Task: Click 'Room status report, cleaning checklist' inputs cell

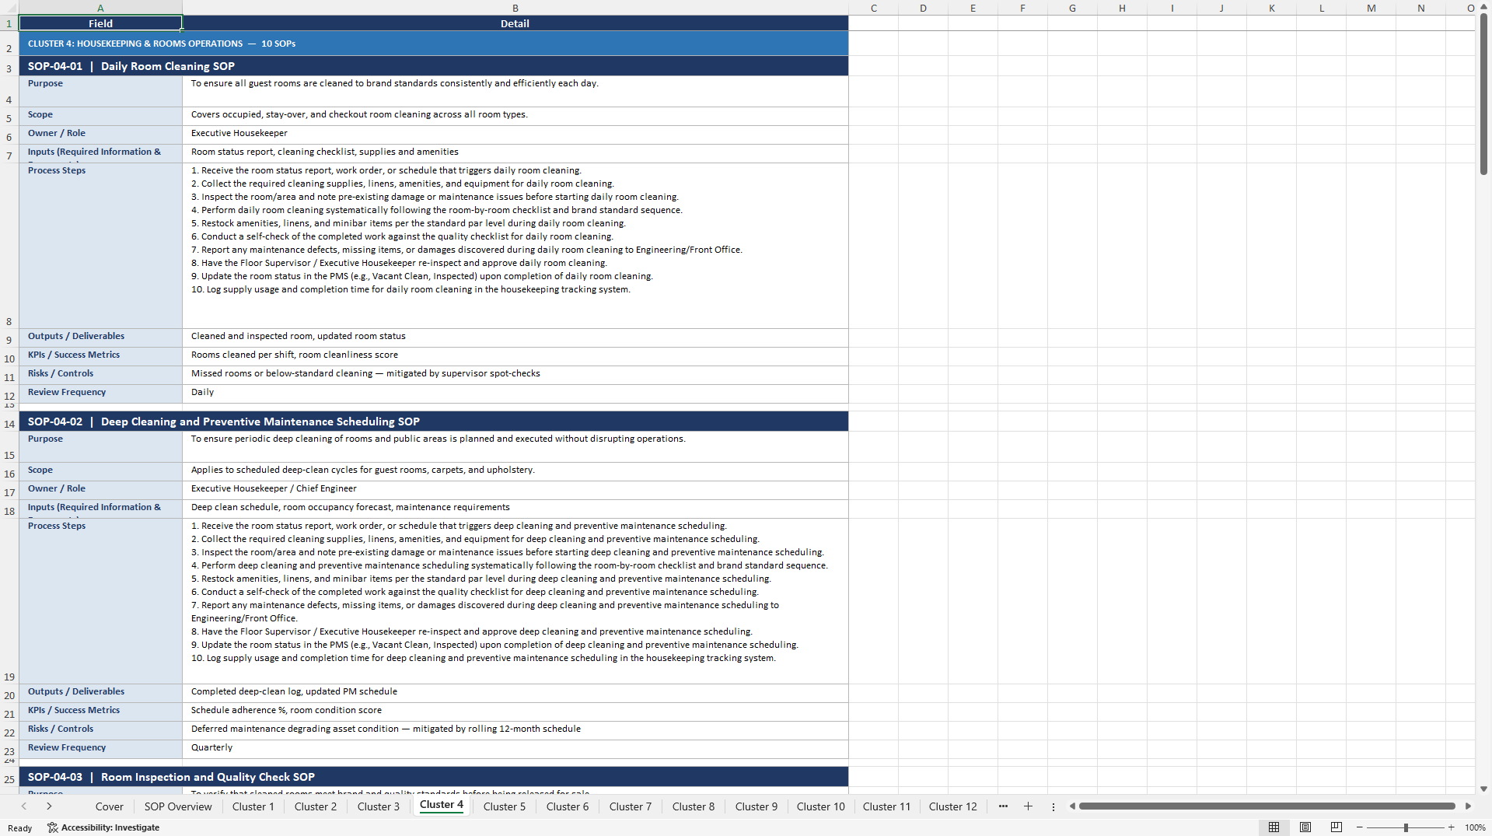Action: coord(515,152)
